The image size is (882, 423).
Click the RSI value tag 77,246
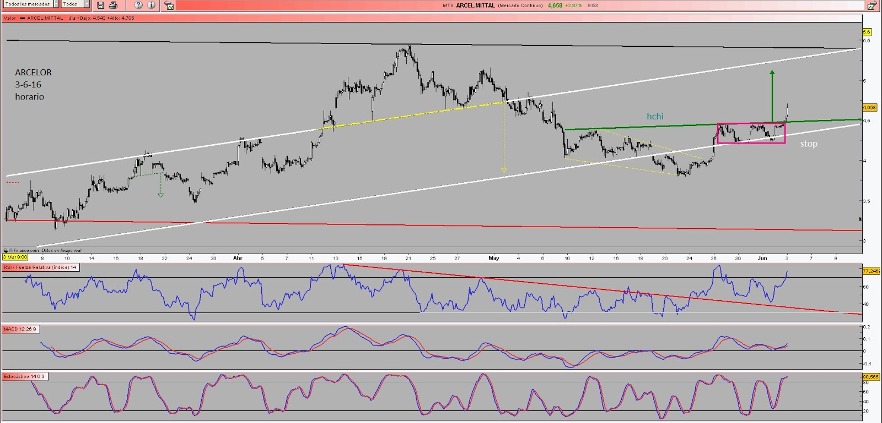pos(872,271)
